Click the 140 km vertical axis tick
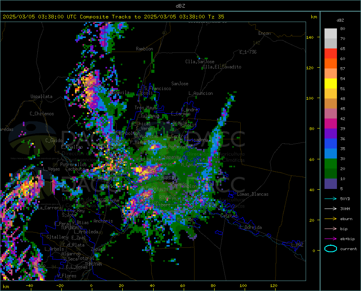Screen dimensions: 361x291 coord(310,37)
